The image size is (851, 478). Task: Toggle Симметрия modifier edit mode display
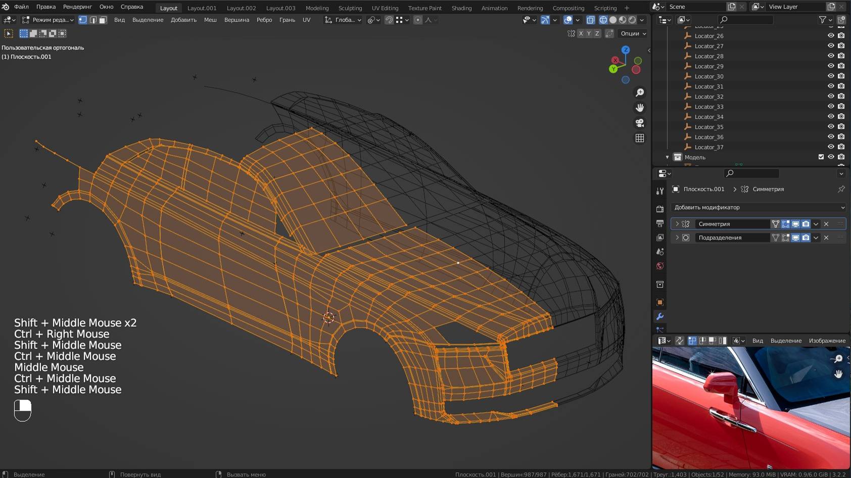[x=785, y=224]
